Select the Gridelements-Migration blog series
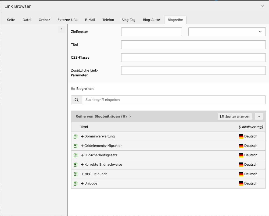 pyautogui.click(x=103, y=146)
